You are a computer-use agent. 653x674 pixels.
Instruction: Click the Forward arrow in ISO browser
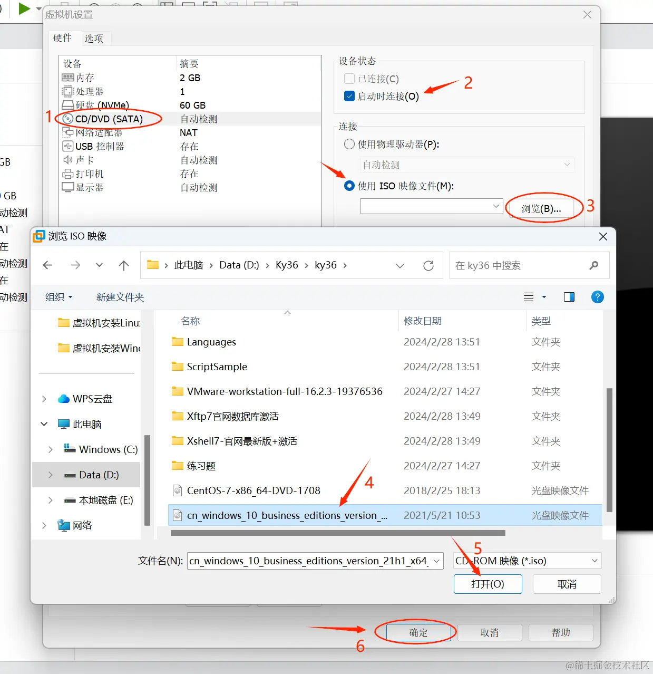pos(75,265)
